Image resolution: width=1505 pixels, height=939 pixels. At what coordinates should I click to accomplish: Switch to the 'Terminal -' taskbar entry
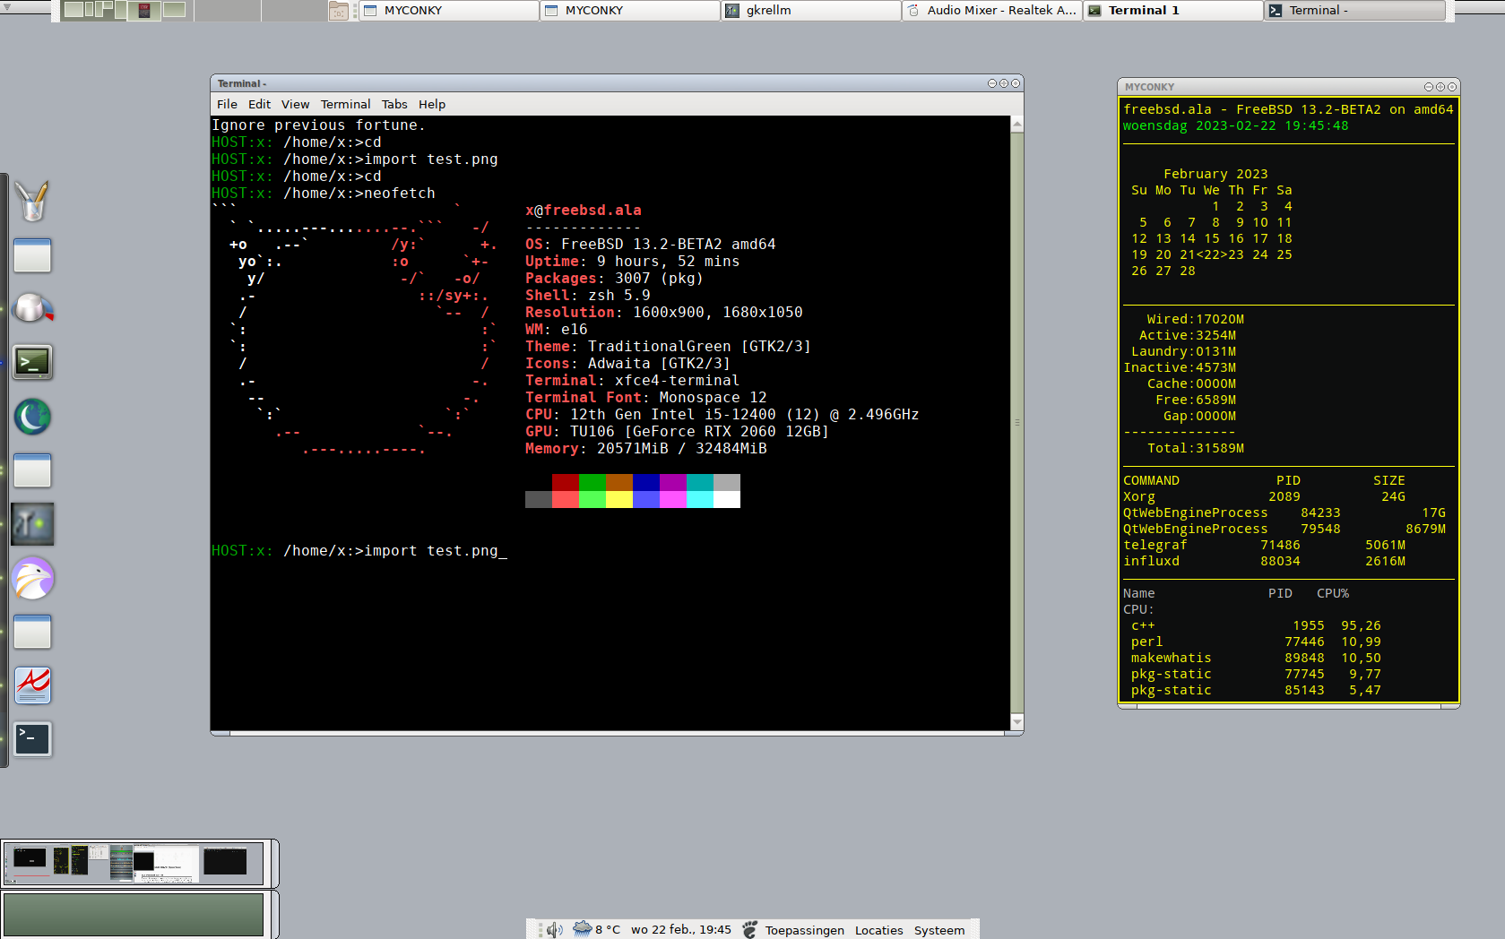(1354, 11)
